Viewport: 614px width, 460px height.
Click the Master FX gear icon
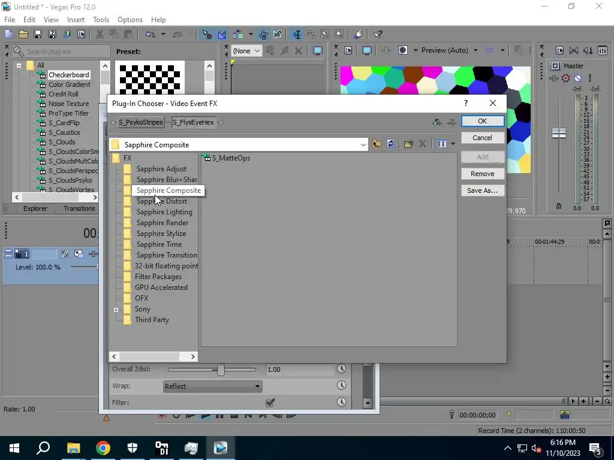565,78
